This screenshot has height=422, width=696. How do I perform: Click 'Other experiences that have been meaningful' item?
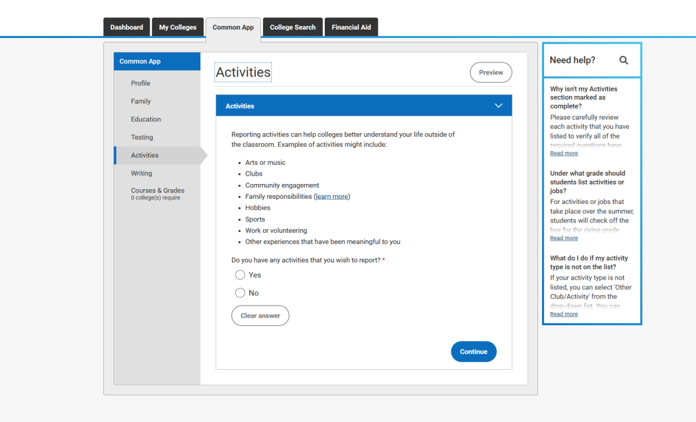[x=323, y=242]
